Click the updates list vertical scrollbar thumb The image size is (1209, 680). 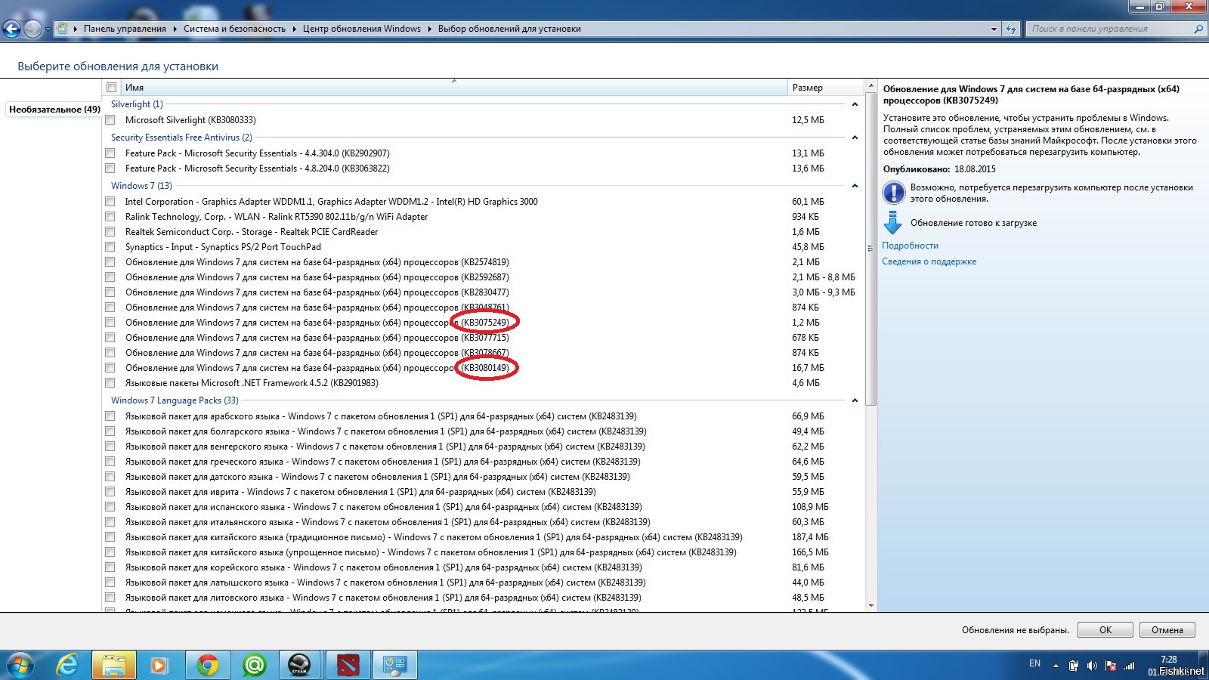click(x=871, y=247)
